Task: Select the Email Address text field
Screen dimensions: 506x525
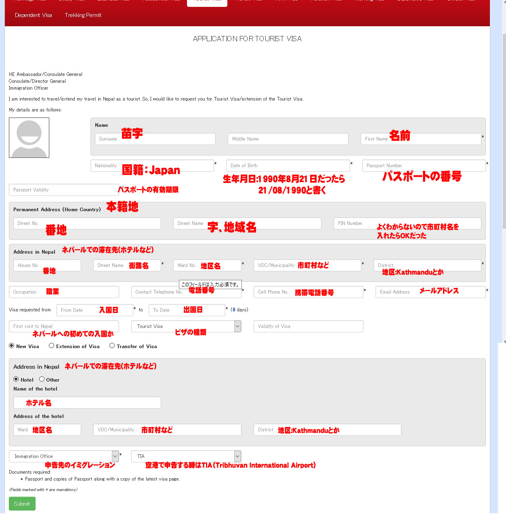Action: (x=430, y=292)
